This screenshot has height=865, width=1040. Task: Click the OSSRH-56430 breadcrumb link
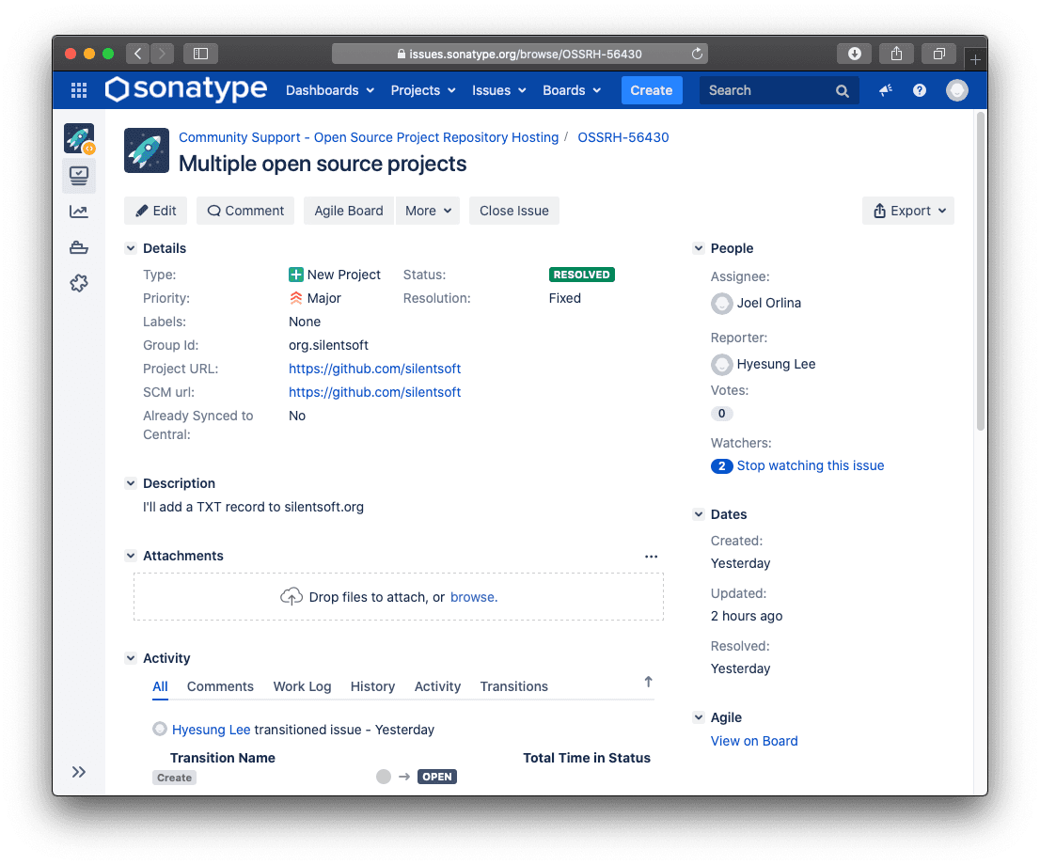[x=622, y=137]
